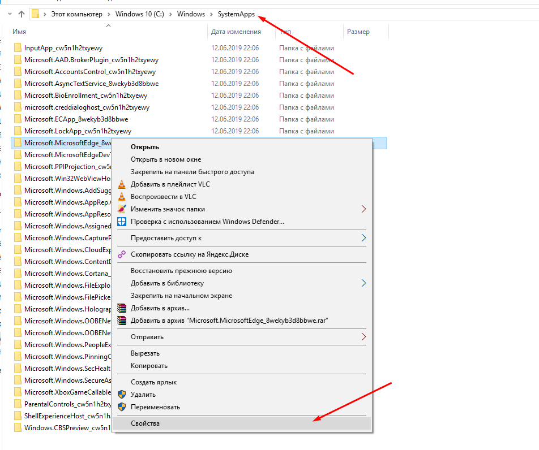This screenshot has height=450, width=539.
Task: Select folder name 'Microsoft.Win32WebViewHo'
Action: click(68, 179)
